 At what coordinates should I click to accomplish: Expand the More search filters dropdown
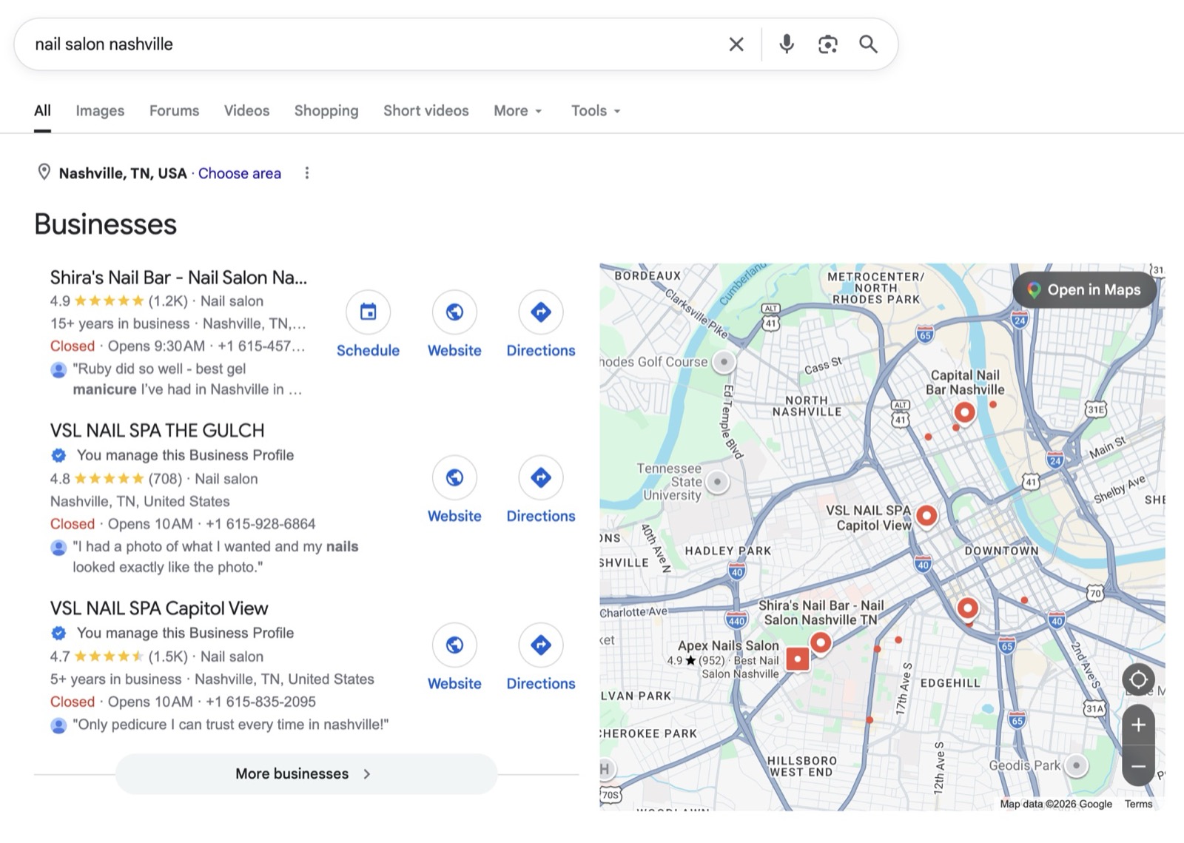(518, 111)
